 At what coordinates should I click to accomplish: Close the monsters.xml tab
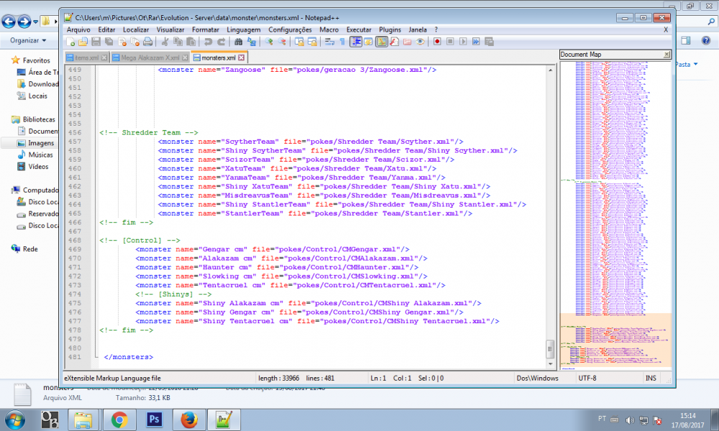click(241, 57)
